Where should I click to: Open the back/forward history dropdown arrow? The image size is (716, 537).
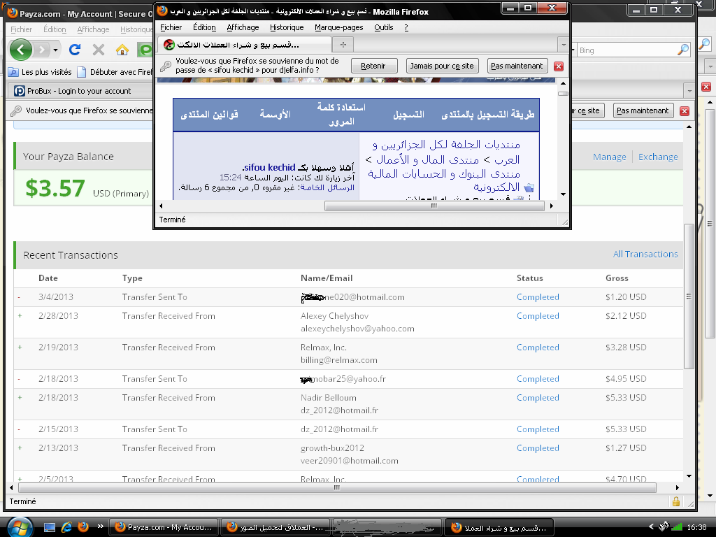point(55,50)
